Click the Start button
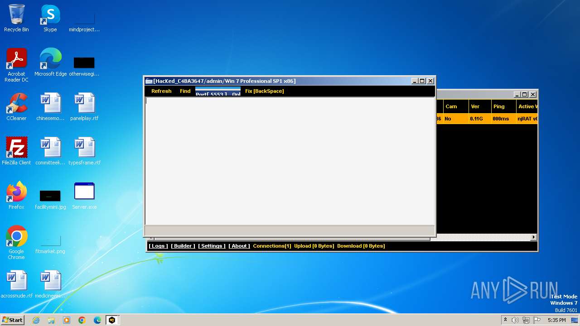The image size is (580, 326). click(13, 320)
